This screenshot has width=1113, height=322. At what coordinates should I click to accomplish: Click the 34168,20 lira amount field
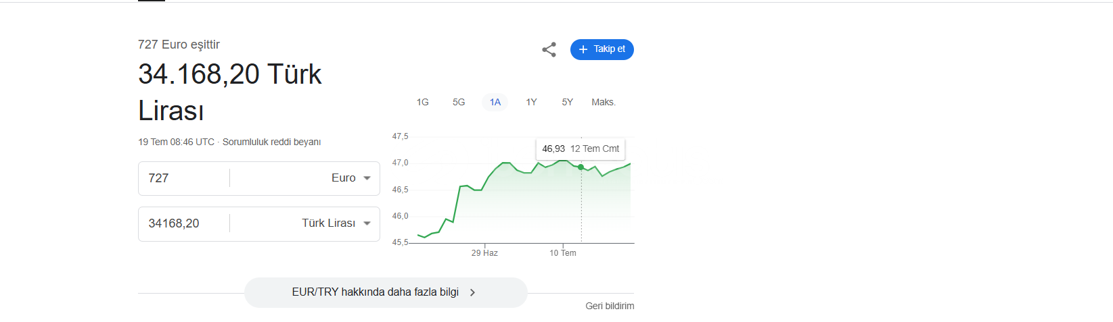tap(184, 223)
